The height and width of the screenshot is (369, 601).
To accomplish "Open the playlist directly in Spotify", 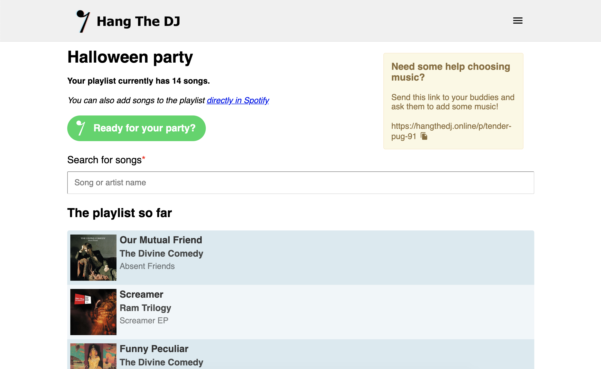I will point(238,100).
